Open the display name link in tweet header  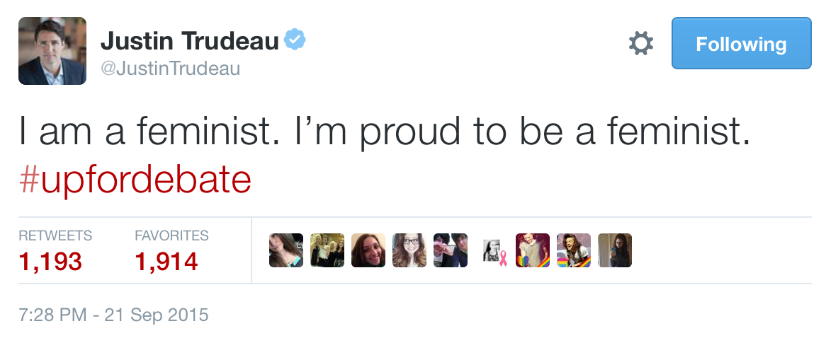point(190,42)
